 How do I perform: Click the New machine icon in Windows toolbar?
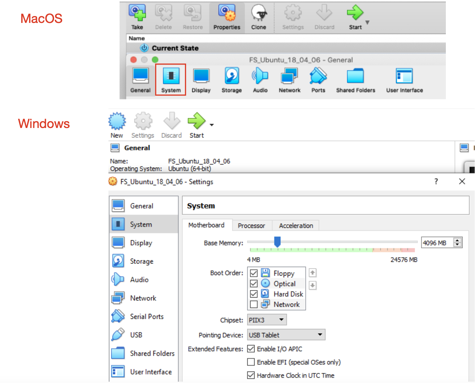(117, 121)
